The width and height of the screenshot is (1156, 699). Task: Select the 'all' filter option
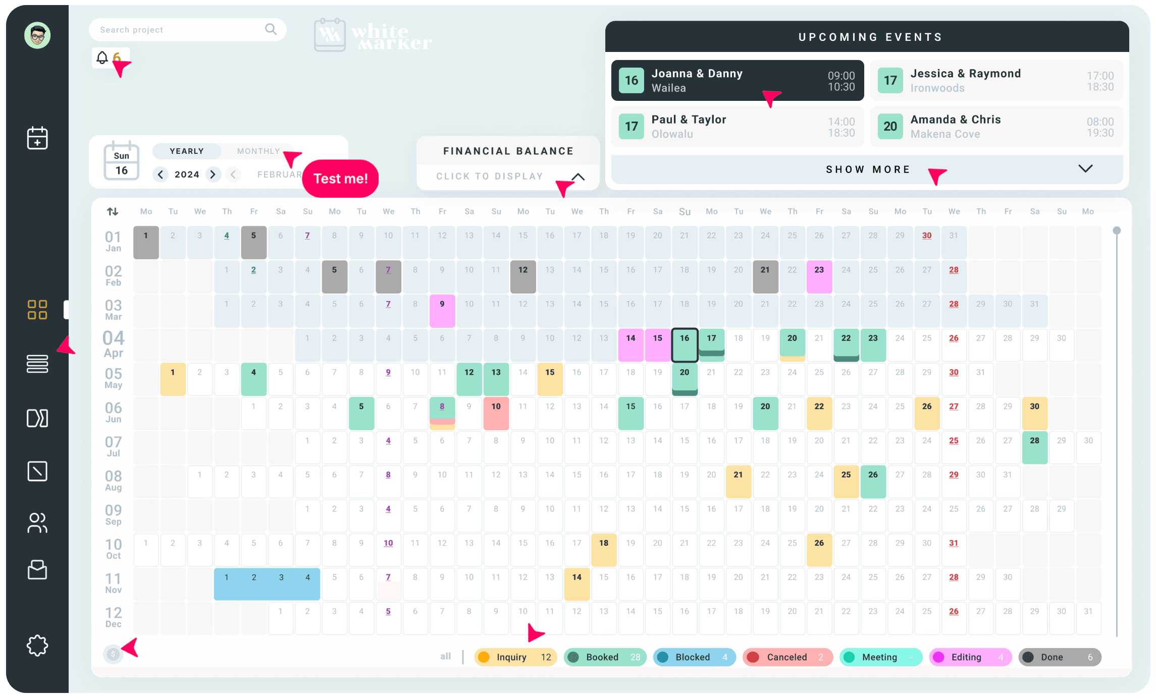[x=445, y=656]
